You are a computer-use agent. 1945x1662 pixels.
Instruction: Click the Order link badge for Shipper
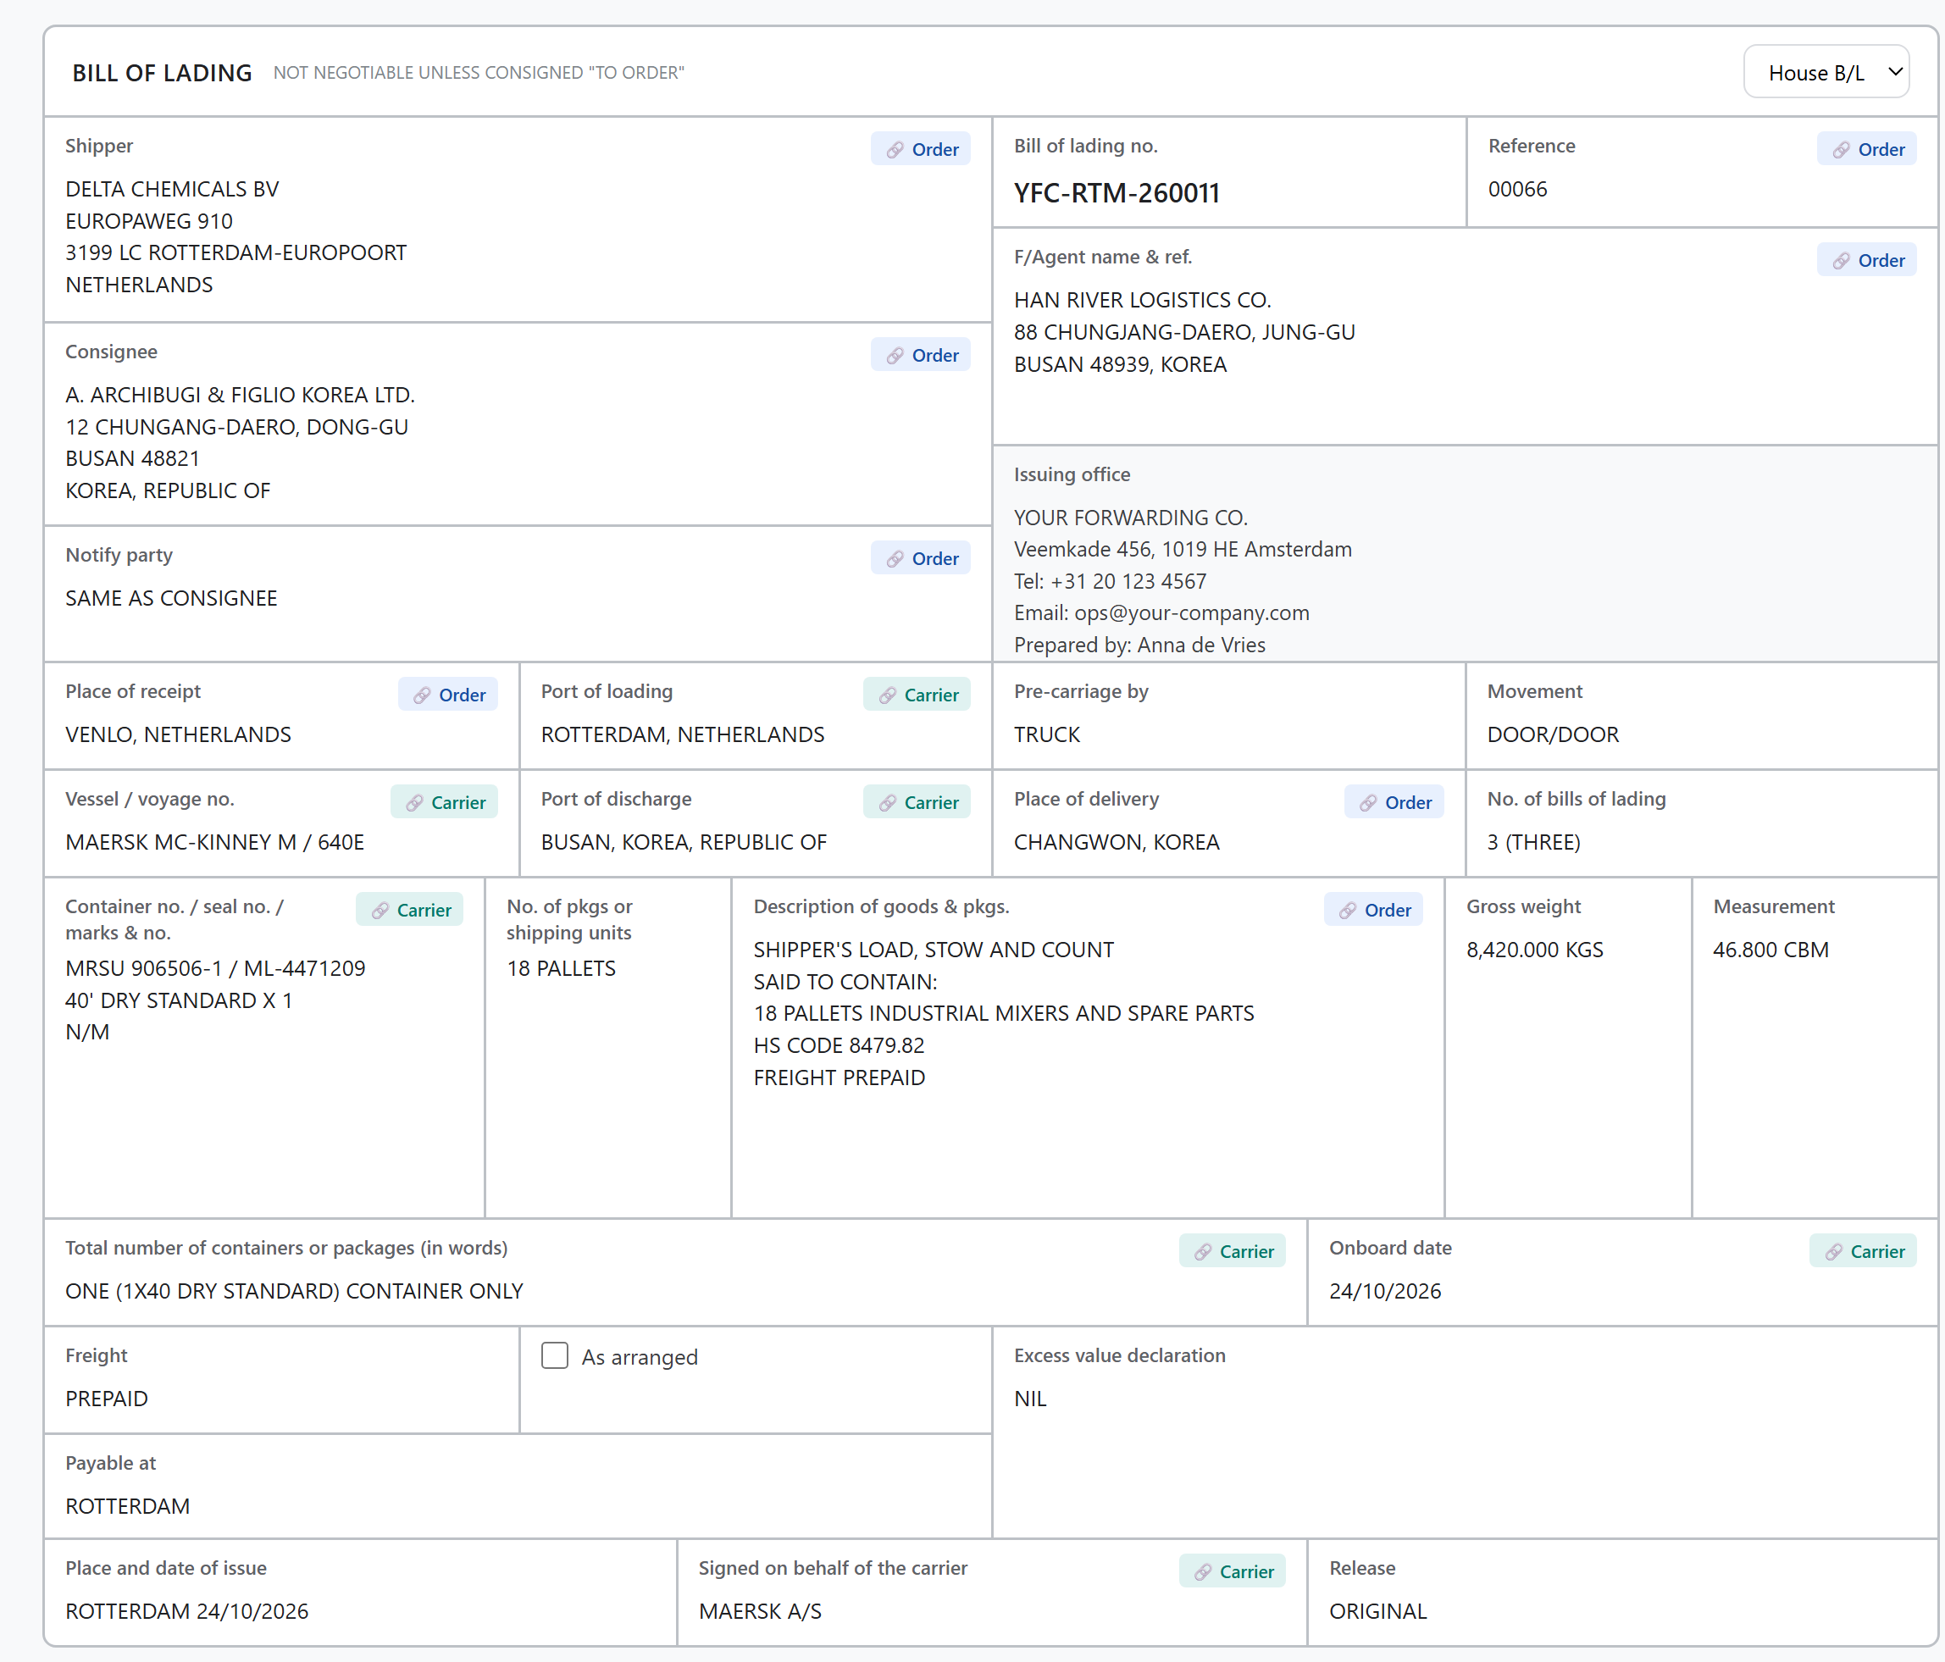point(921,149)
